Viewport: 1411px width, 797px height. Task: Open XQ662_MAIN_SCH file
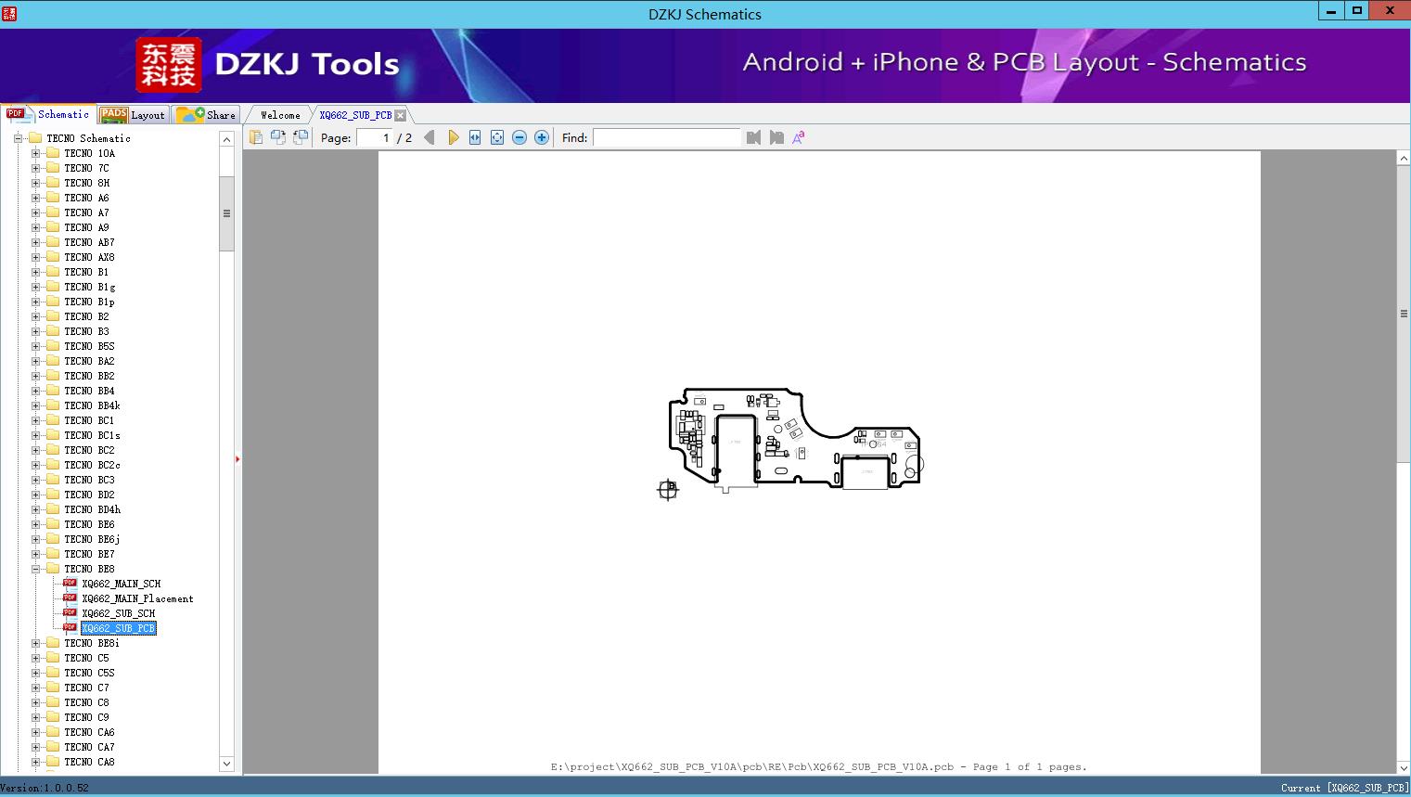(x=121, y=584)
